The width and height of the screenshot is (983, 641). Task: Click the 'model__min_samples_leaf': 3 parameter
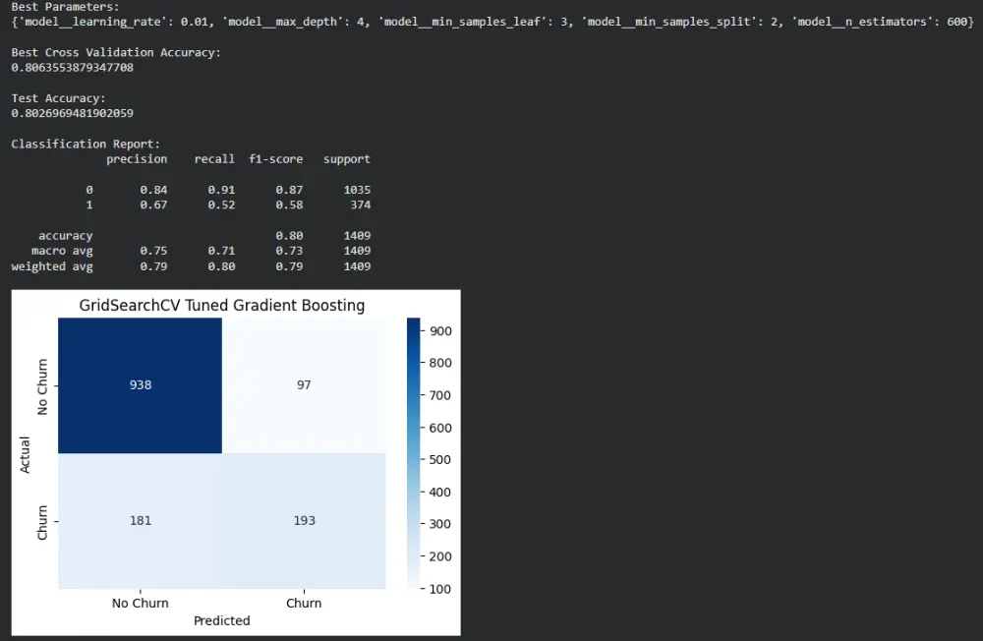[x=473, y=22]
